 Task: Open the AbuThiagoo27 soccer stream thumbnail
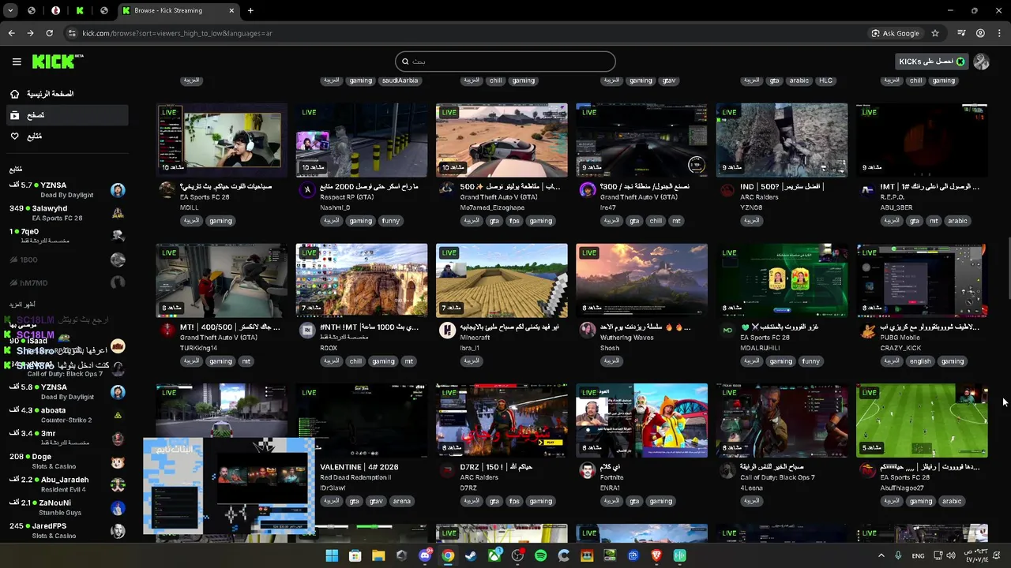tap(922, 420)
